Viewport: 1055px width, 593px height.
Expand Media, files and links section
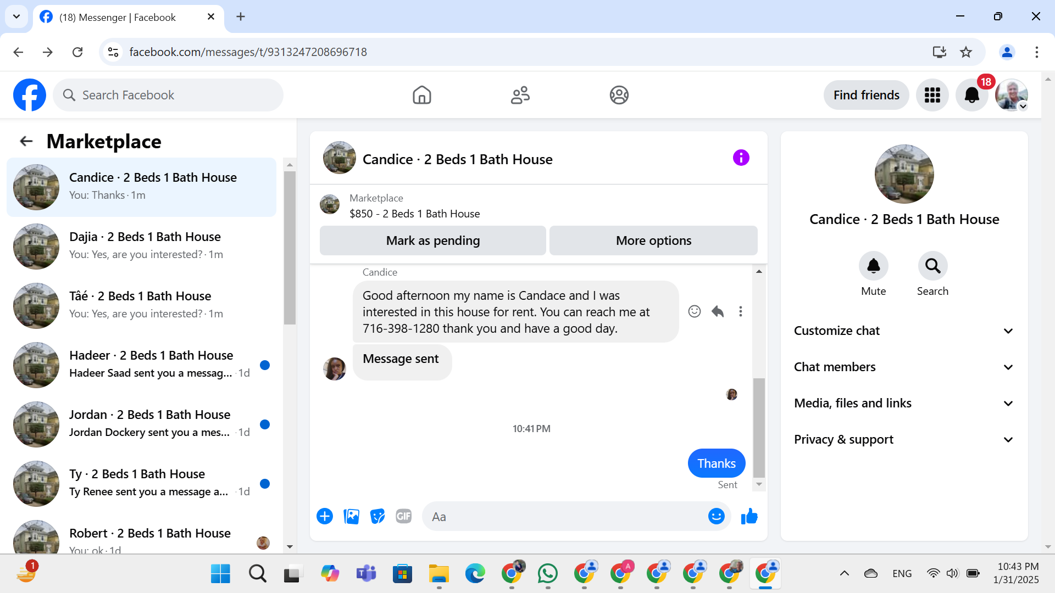point(904,404)
